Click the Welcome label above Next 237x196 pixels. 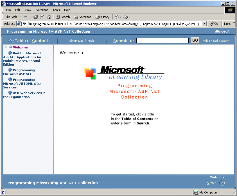click(217, 177)
